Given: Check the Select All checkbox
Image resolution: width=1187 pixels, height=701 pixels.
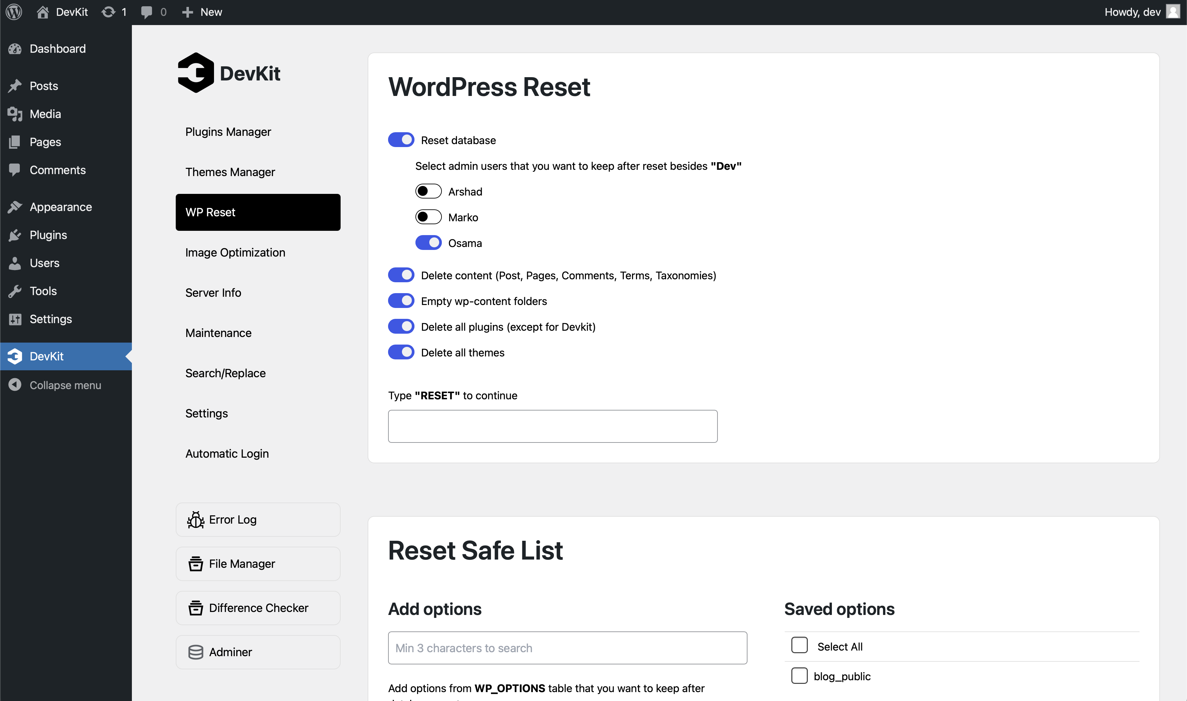Looking at the screenshot, I should point(800,645).
